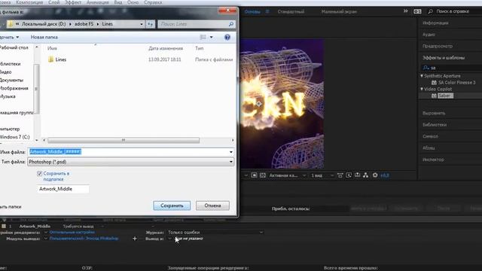Switch to 'Маленький экран' workspace tab
482x271 pixels.
pos(339,12)
